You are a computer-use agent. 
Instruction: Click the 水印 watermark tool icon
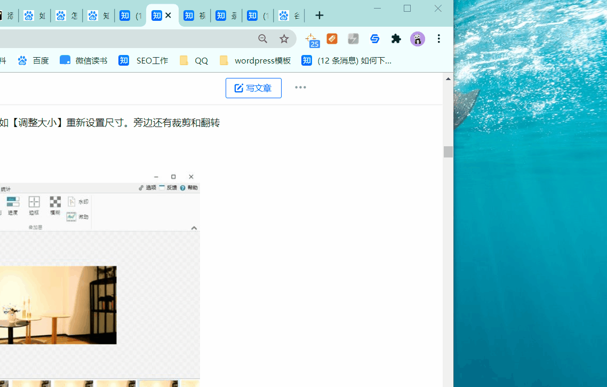pyautogui.click(x=71, y=201)
